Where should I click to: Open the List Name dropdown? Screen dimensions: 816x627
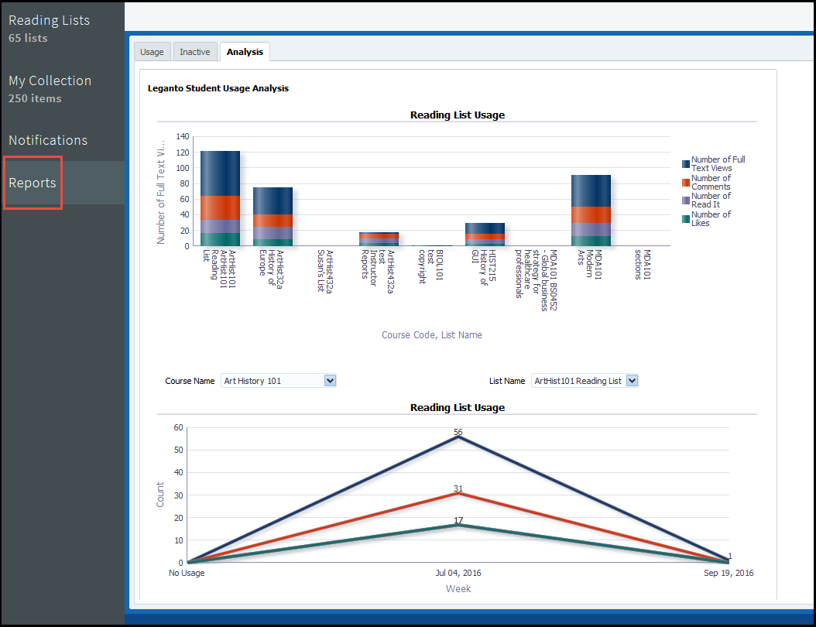point(632,381)
